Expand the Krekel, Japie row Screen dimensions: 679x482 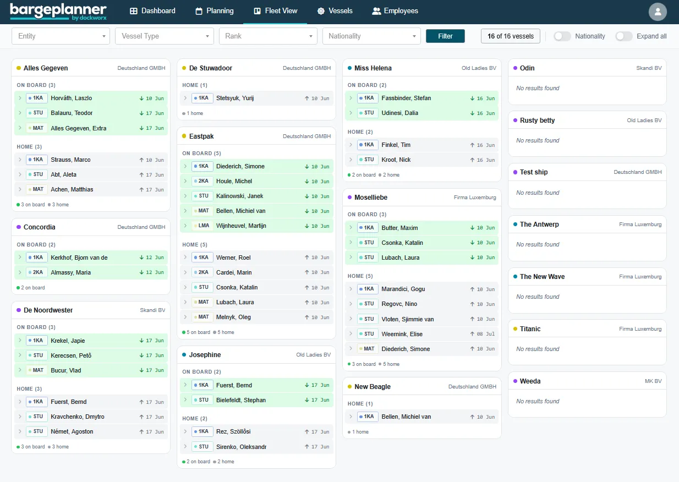20,341
